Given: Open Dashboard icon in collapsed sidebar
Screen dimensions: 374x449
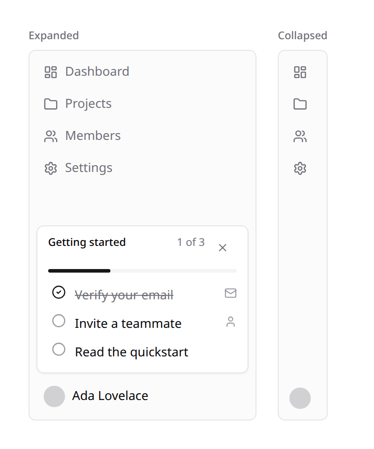Looking at the screenshot, I should [300, 72].
